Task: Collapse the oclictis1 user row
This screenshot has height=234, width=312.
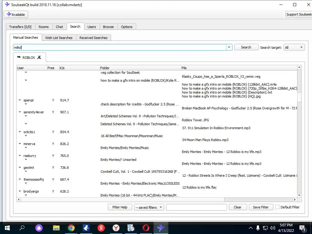Action: tap(20, 132)
